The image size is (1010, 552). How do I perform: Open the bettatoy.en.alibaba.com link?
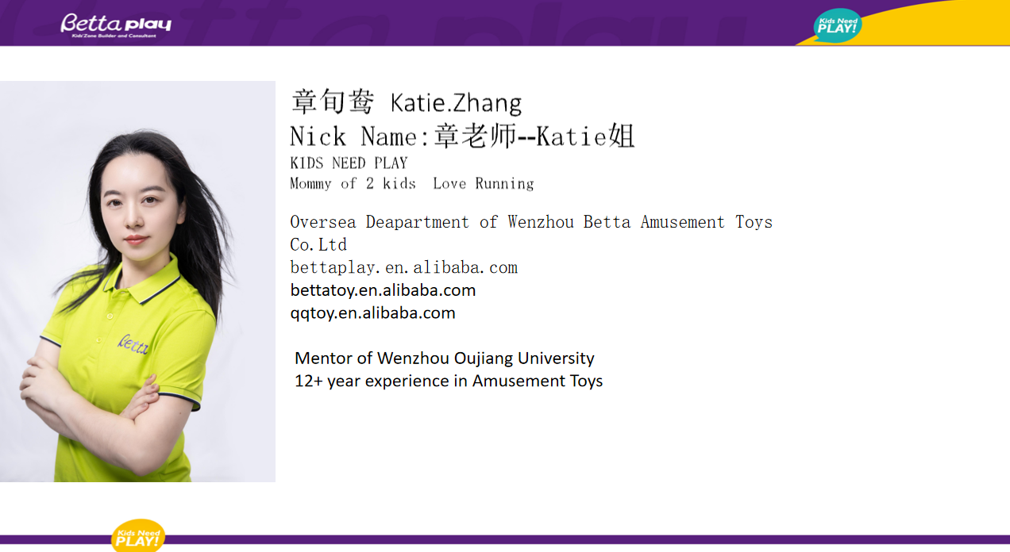coord(383,290)
